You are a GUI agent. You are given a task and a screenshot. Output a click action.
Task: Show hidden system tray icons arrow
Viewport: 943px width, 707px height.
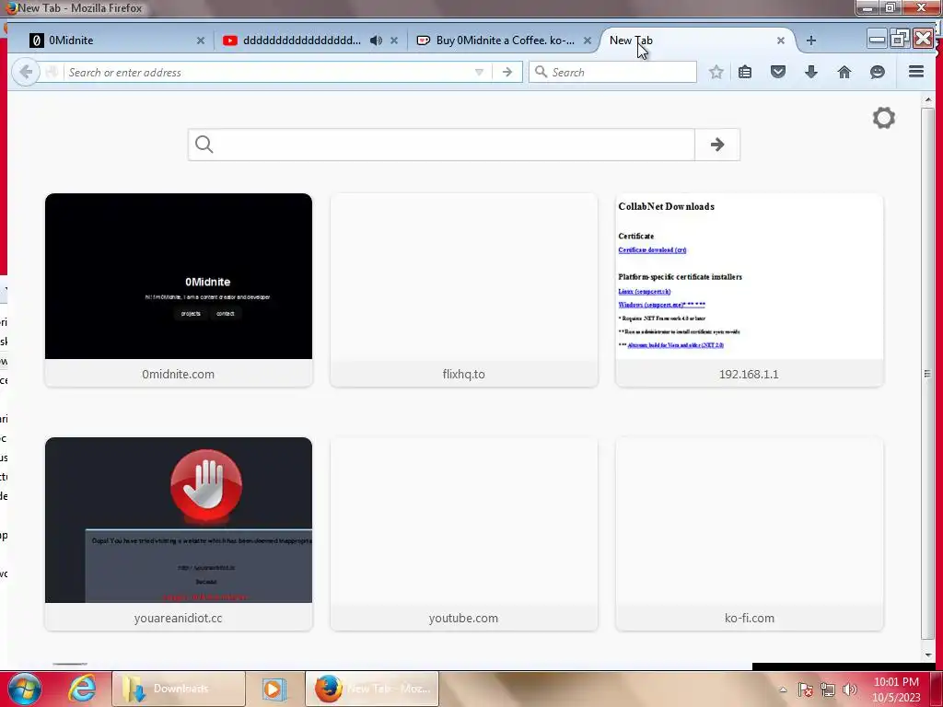783,690
